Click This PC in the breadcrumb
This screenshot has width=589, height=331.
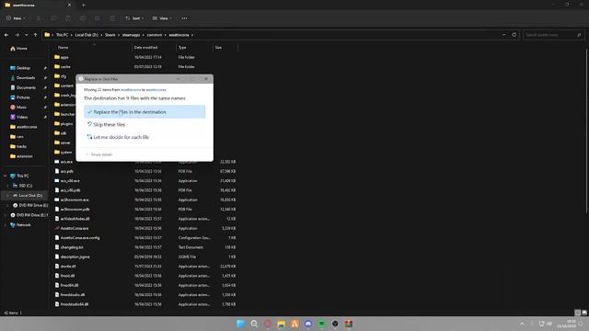63,35
